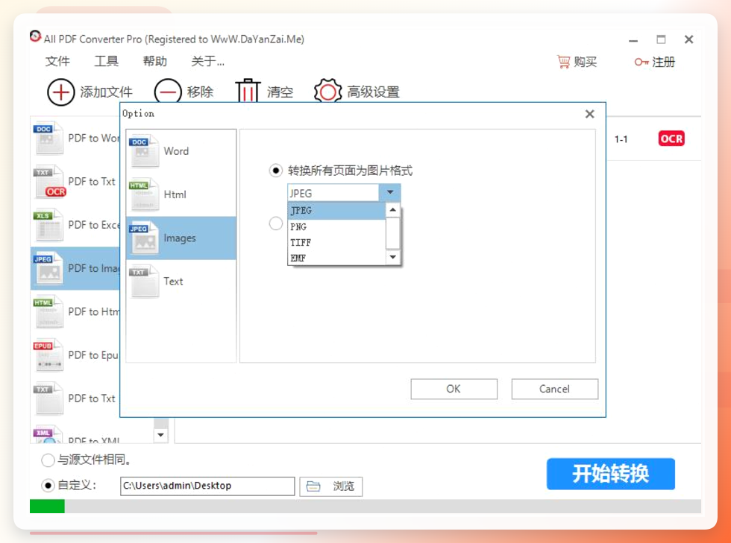Choose same as source folder radio
The height and width of the screenshot is (543, 731).
tap(48, 460)
